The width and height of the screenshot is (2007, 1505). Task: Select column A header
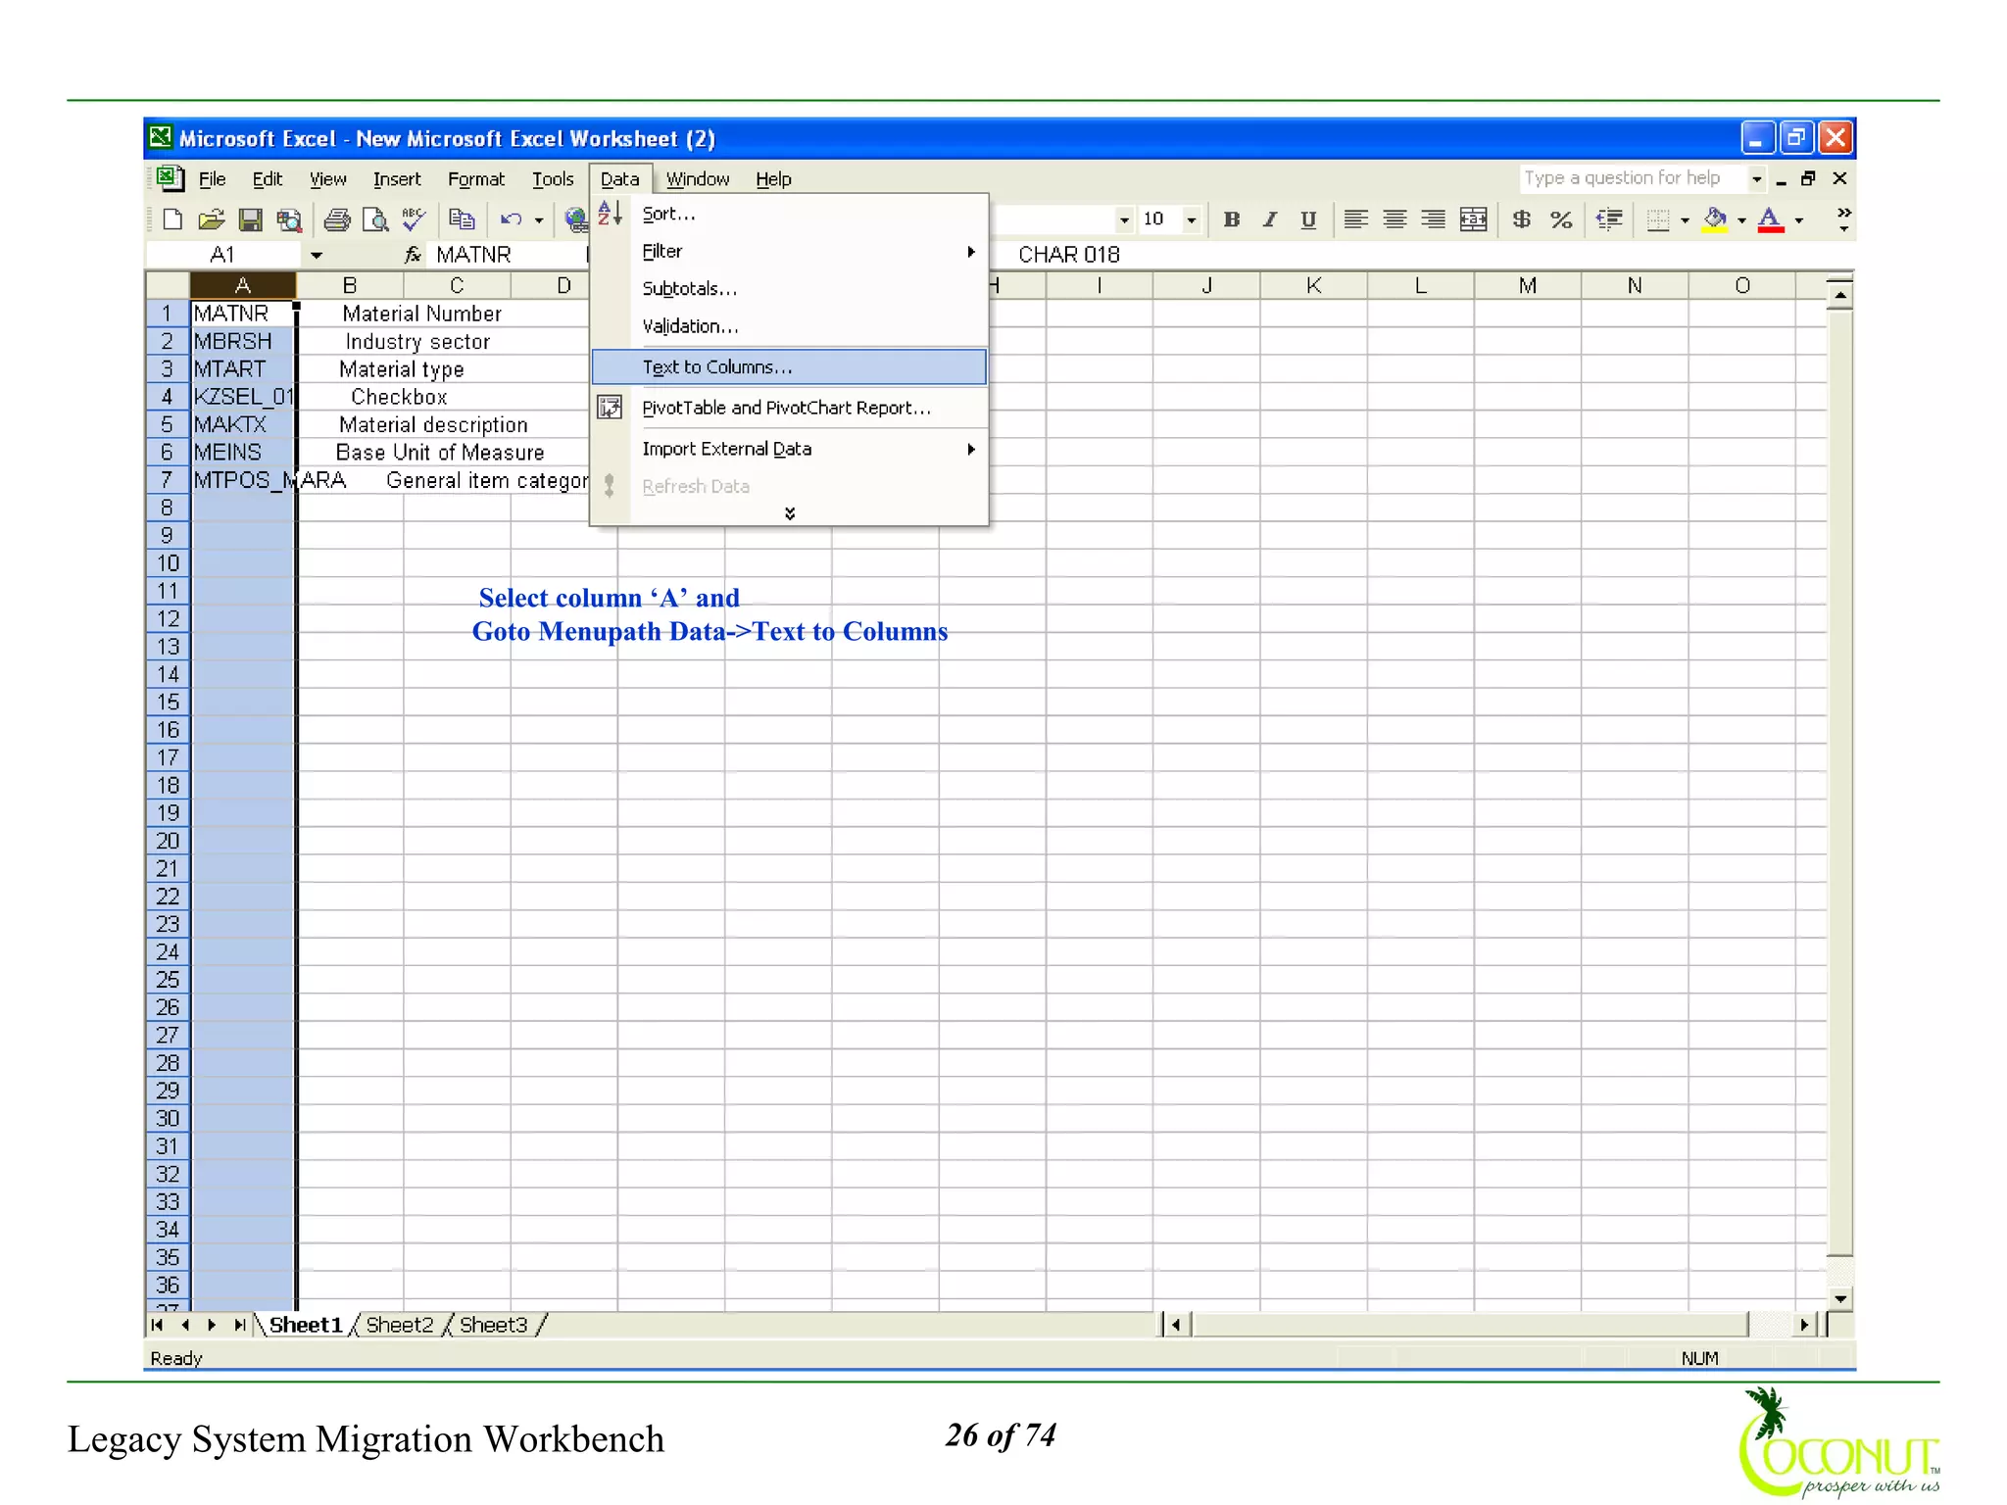click(x=242, y=285)
